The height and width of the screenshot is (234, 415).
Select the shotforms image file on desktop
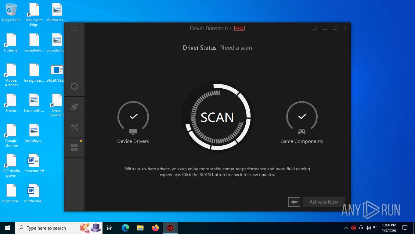coord(57,13)
